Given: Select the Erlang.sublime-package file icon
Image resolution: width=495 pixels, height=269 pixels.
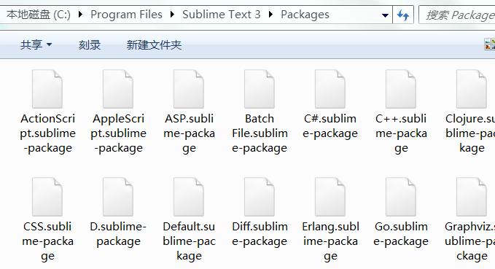Looking at the screenshot, I should click(330, 197).
